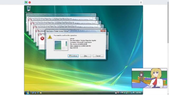
Task: Exit full screen mode using the arrows icon
Action: (141, 2)
